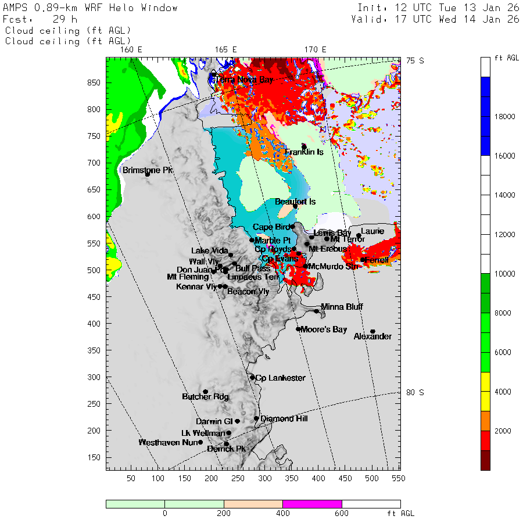This screenshot has height=523, width=523.
Task: Click the magenta 400–600 ft legend segment
Action: (312, 504)
